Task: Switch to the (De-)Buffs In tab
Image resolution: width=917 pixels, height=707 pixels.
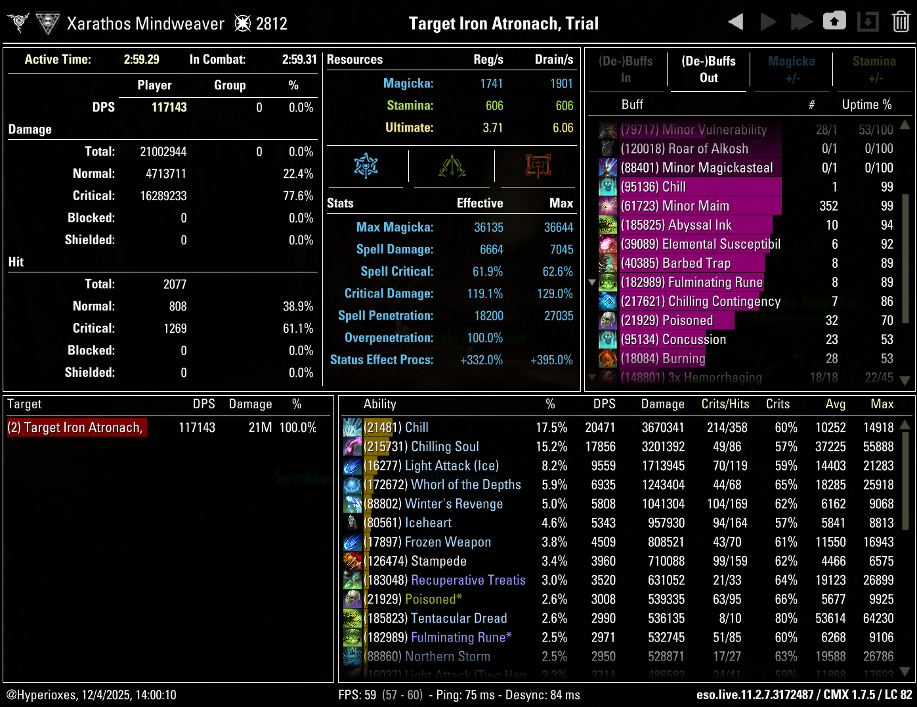Action: tap(626, 70)
